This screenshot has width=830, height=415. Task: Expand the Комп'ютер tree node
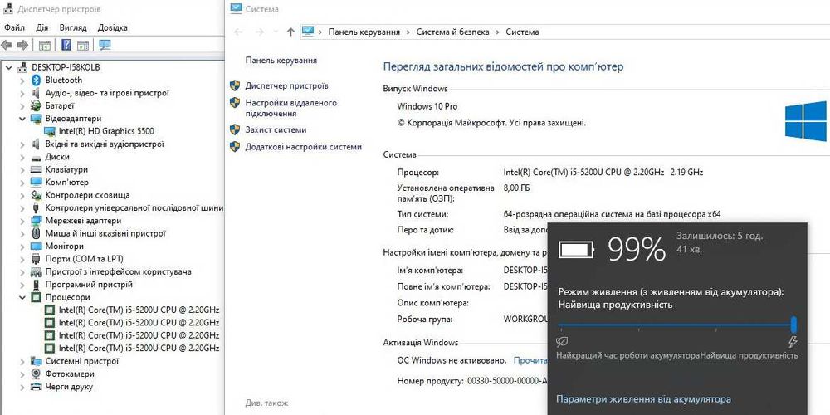pos(22,183)
